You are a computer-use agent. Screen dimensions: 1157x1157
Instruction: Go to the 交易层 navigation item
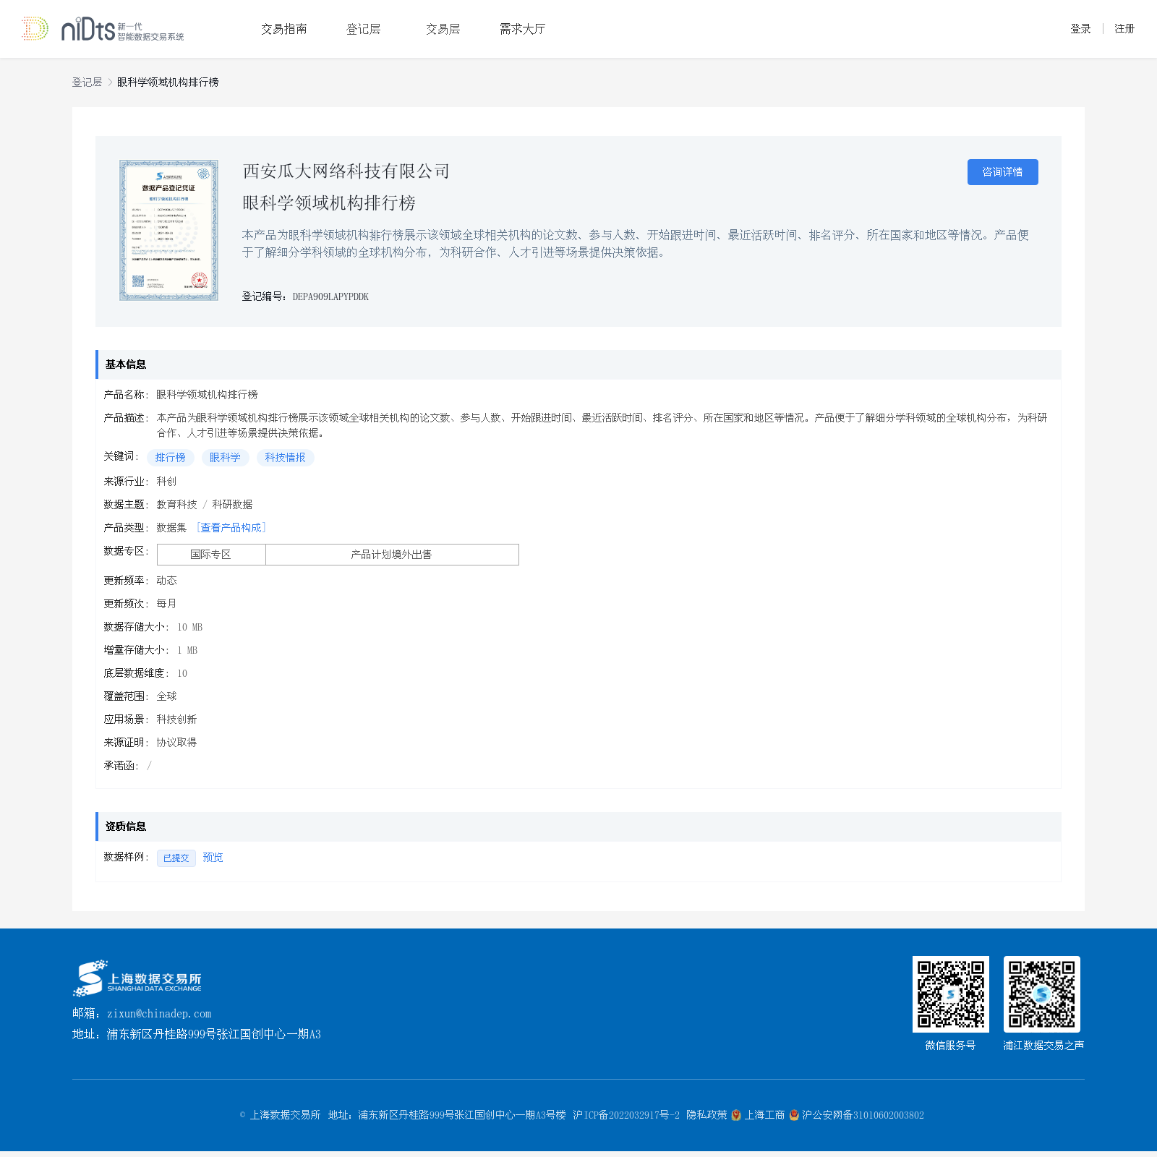pos(443,29)
